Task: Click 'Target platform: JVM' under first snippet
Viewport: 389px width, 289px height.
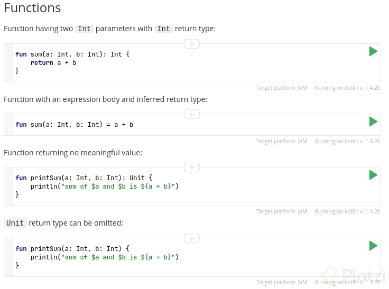Action: pos(281,88)
